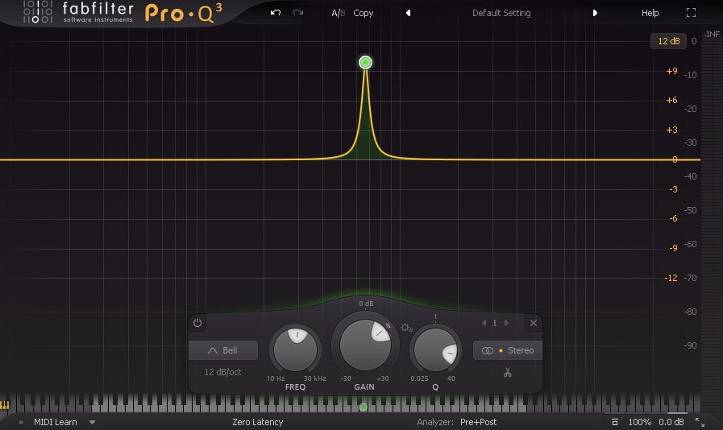This screenshot has height=430, width=723.
Task: Open the 12 dB/oct slope menu
Action: [x=222, y=372]
